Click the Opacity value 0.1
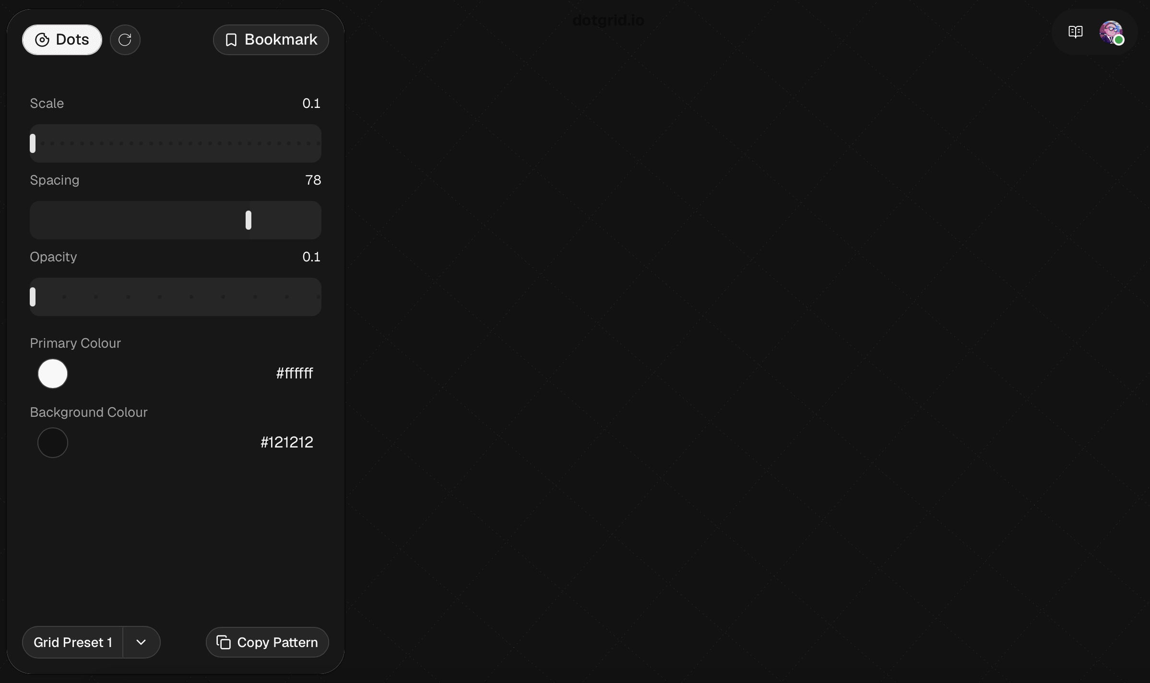This screenshot has height=683, width=1150. coord(311,257)
